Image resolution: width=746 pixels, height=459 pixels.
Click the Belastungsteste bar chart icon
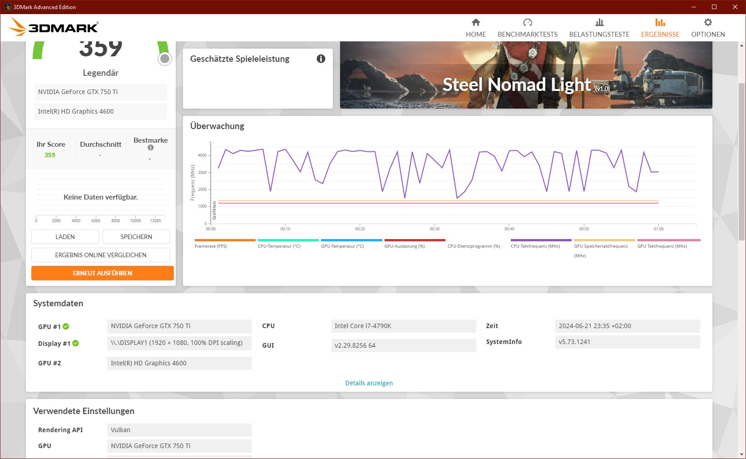coord(599,22)
